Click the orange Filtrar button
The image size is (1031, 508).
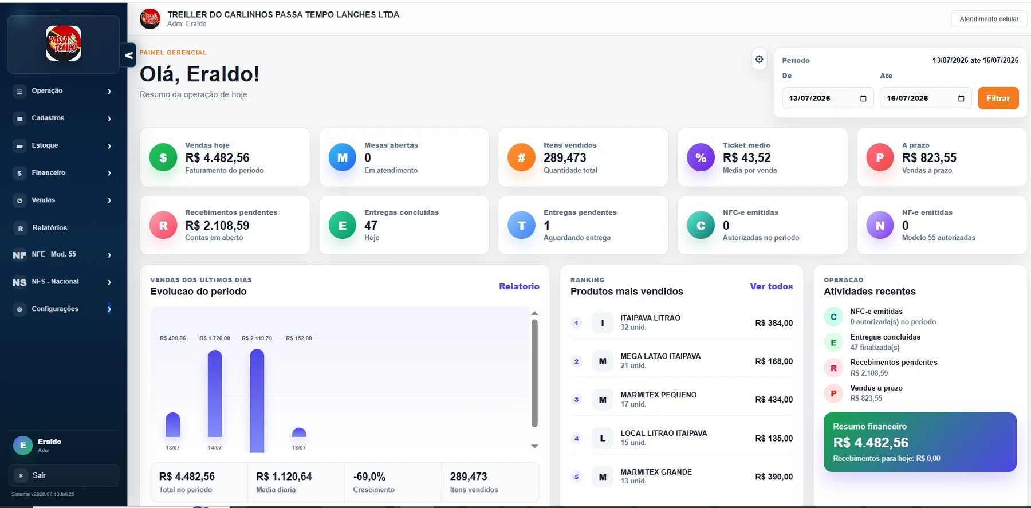click(998, 98)
